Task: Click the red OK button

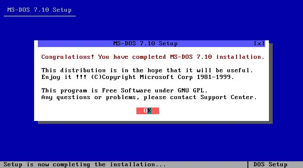Action: [x=148, y=111]
